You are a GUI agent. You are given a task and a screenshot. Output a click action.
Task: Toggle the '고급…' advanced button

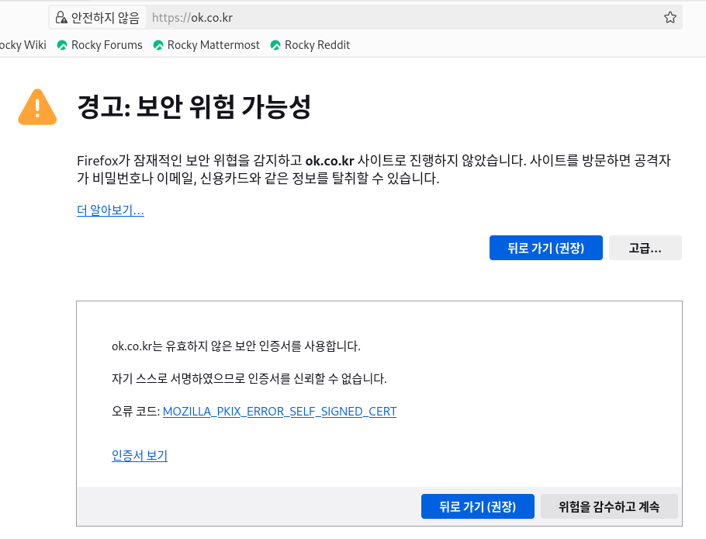[645, 248]
